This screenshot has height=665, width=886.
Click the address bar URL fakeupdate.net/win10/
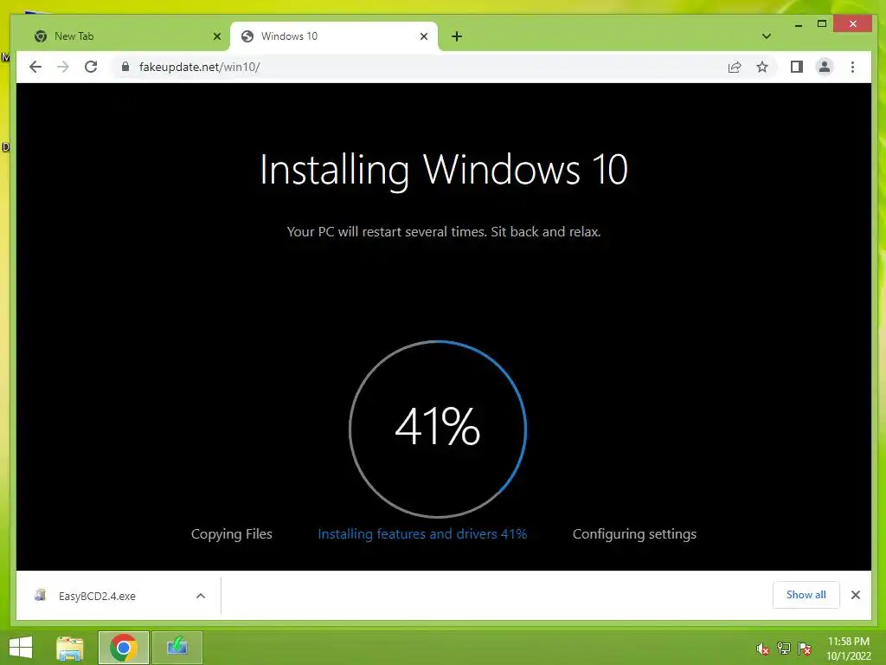200,67
